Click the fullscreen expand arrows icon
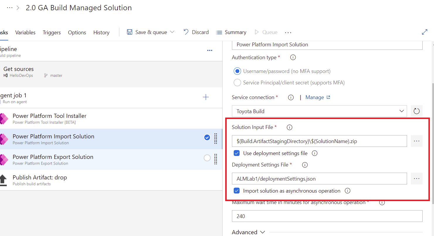This screenshot has height=236, width=434. (x=424, y=32)
